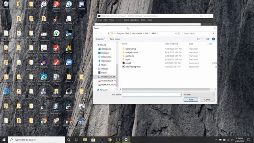254x143 pixels.
Task: Click the Type here to search taskbar box
Action: 36,139
